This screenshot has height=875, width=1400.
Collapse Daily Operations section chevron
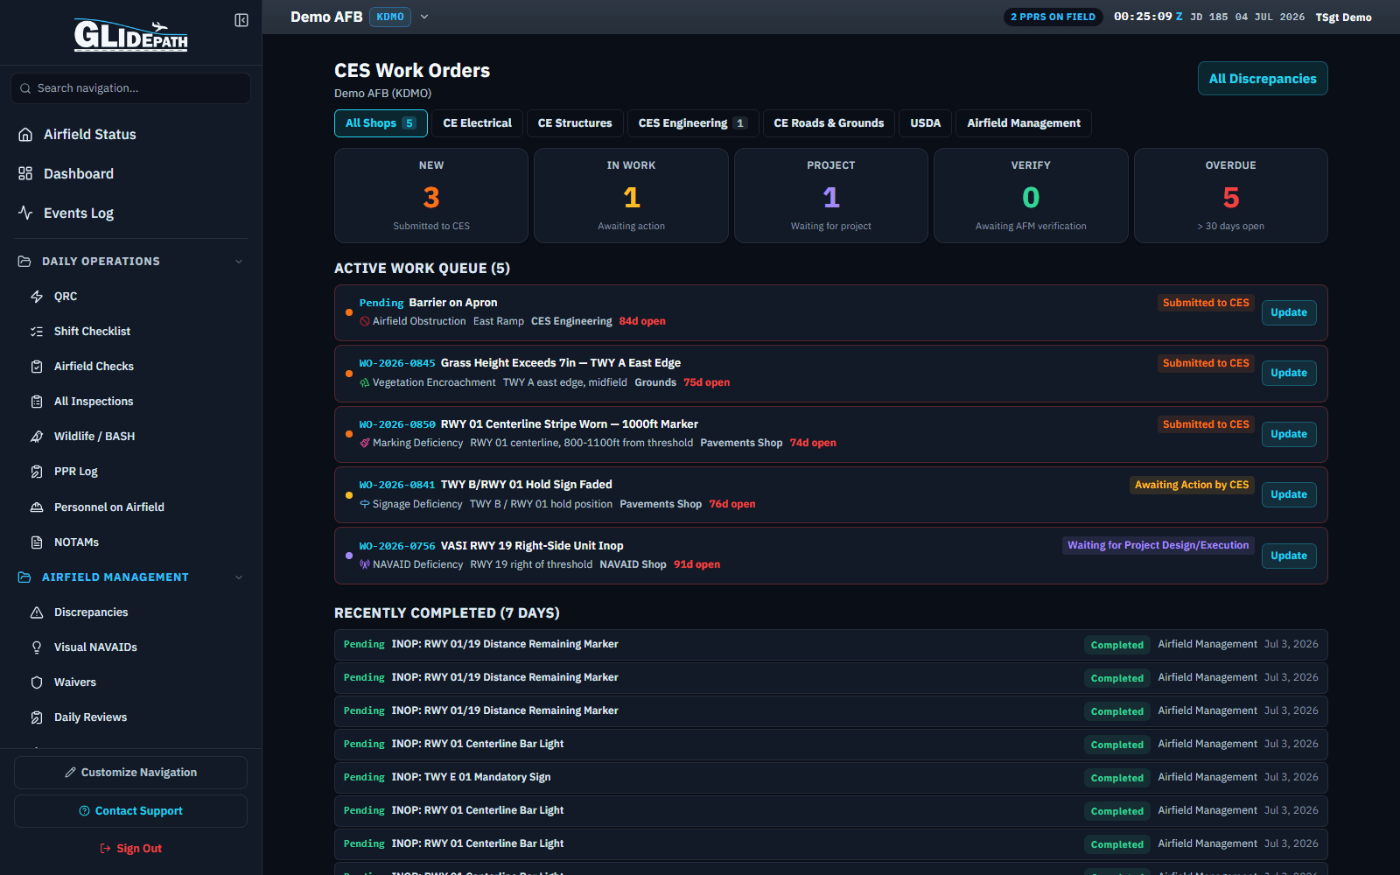[239, 262]
